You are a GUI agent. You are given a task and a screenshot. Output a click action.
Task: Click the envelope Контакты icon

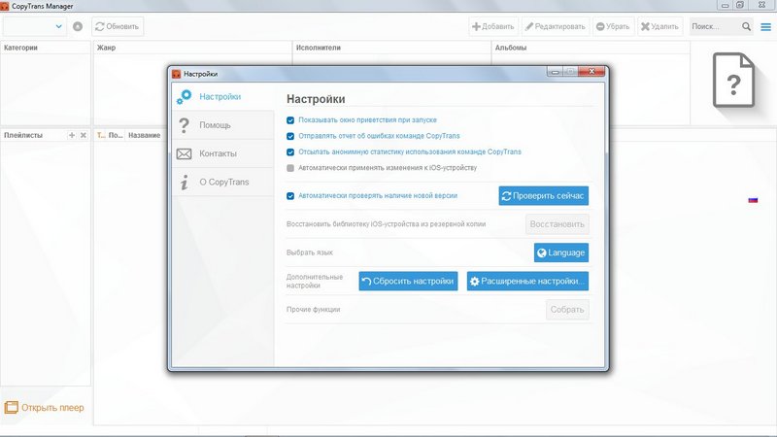coord(184,153)
